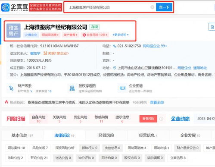
Task: Switch to 企业发展 50 tab
Action: 190,135
